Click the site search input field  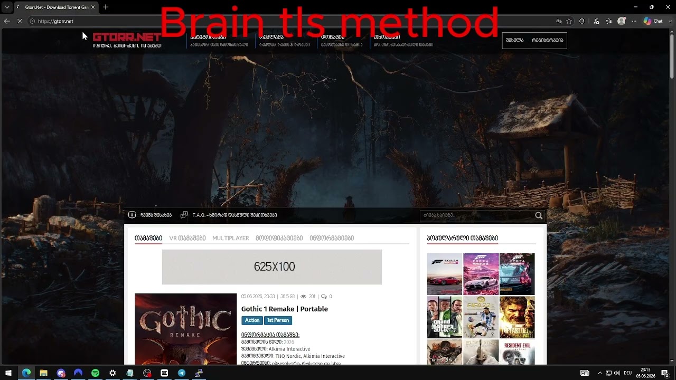pos(476,215)
